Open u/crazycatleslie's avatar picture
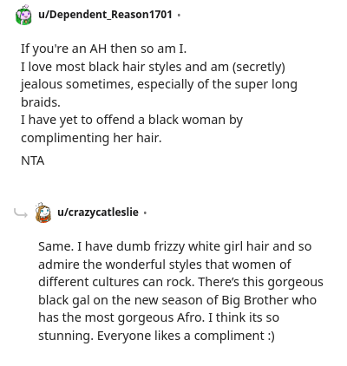This screenshot has width=347, height=366. coord(43,212)
